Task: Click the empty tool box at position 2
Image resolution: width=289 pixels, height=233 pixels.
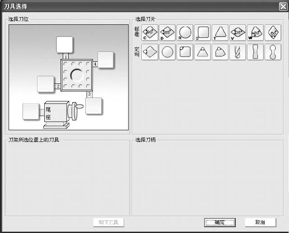Action: tap(46, 84)
